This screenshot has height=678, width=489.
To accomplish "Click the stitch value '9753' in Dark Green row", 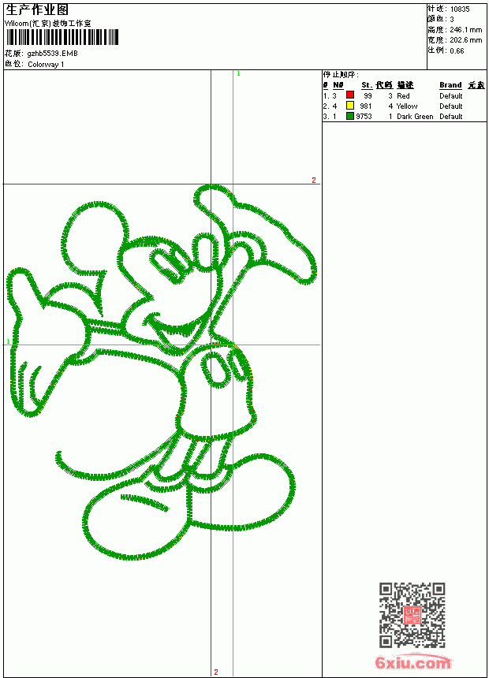I will [x=364, y=117].
